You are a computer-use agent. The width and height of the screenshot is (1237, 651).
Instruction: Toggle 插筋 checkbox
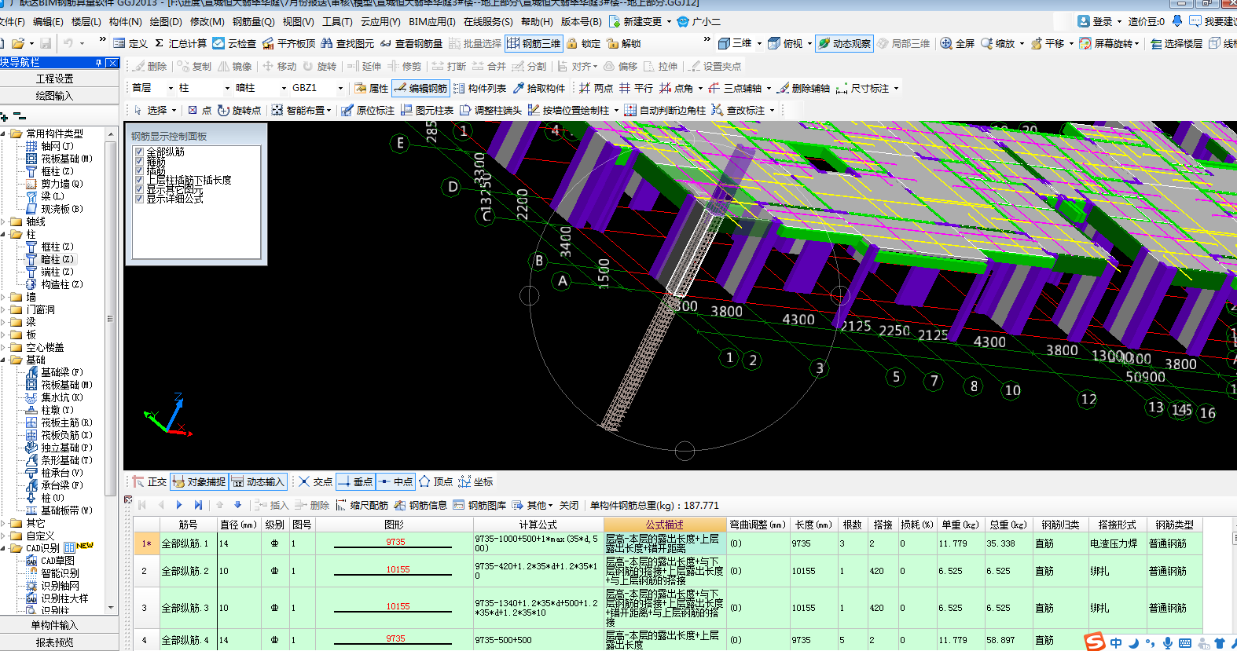[x=139, y=170]
